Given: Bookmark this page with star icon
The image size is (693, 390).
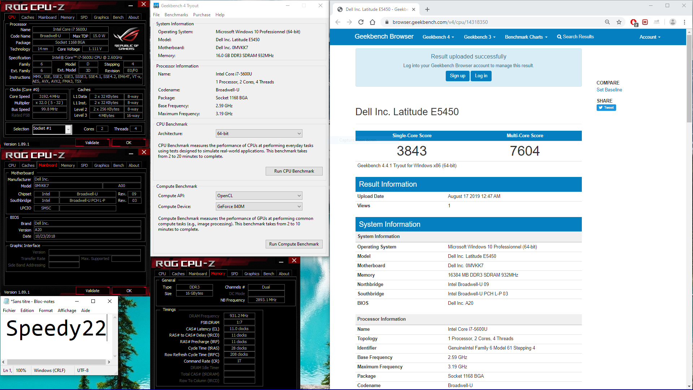Looking at the screenshot, I should (619, 22).
